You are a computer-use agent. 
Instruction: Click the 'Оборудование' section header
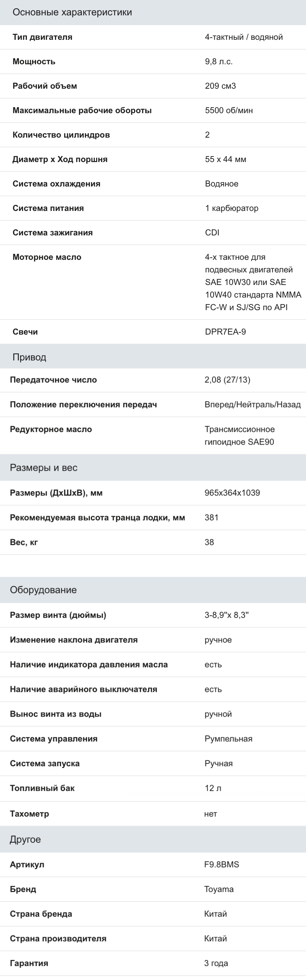click(153, 590)
